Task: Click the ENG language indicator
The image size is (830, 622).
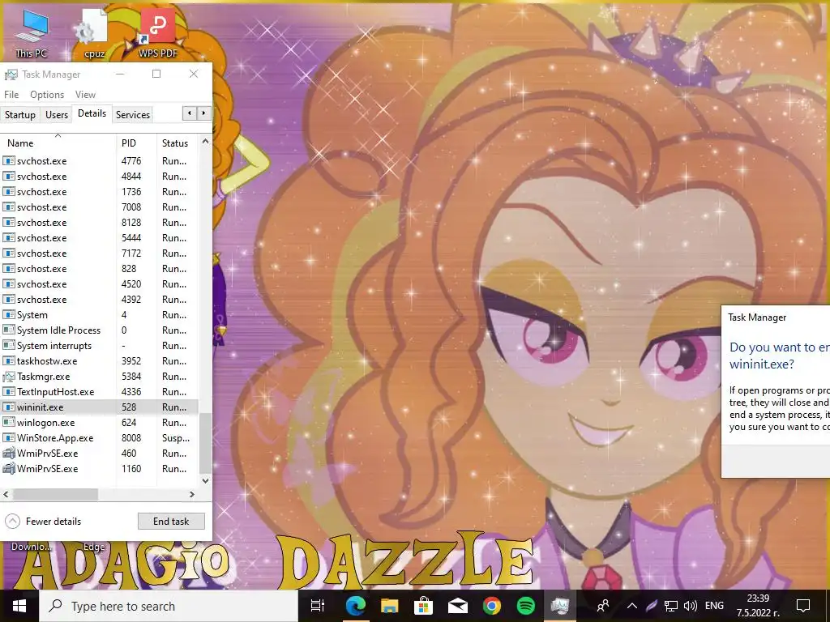Action: pos(714,606)
